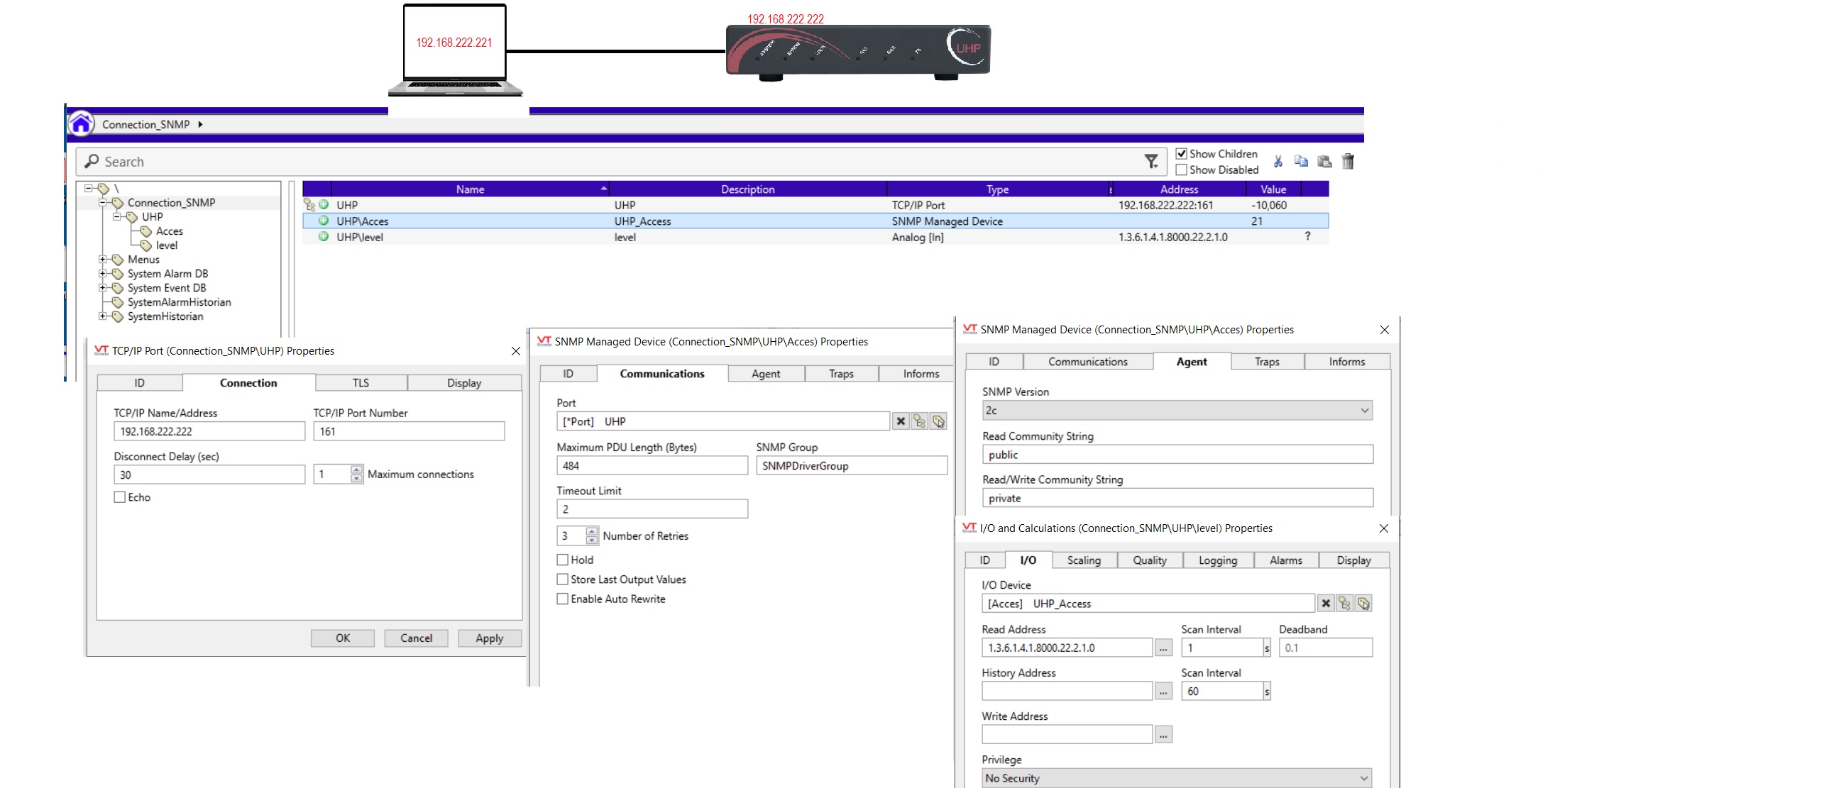The height and width of the screenshot is (788, 1846).
Task: Open tag browser icon beside I/O Device field
Action: tap(1344, 604)
